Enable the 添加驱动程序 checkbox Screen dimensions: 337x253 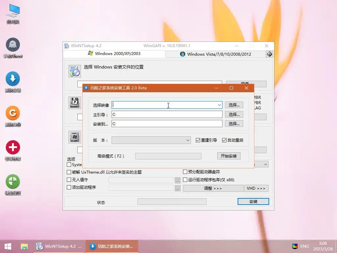click(69, 187)
